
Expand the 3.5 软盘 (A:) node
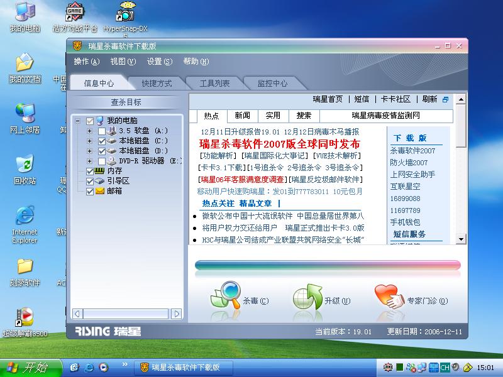coord(89,131)
